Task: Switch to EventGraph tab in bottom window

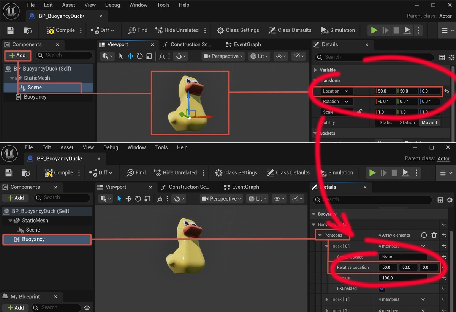Action: [x=241, y=187]
